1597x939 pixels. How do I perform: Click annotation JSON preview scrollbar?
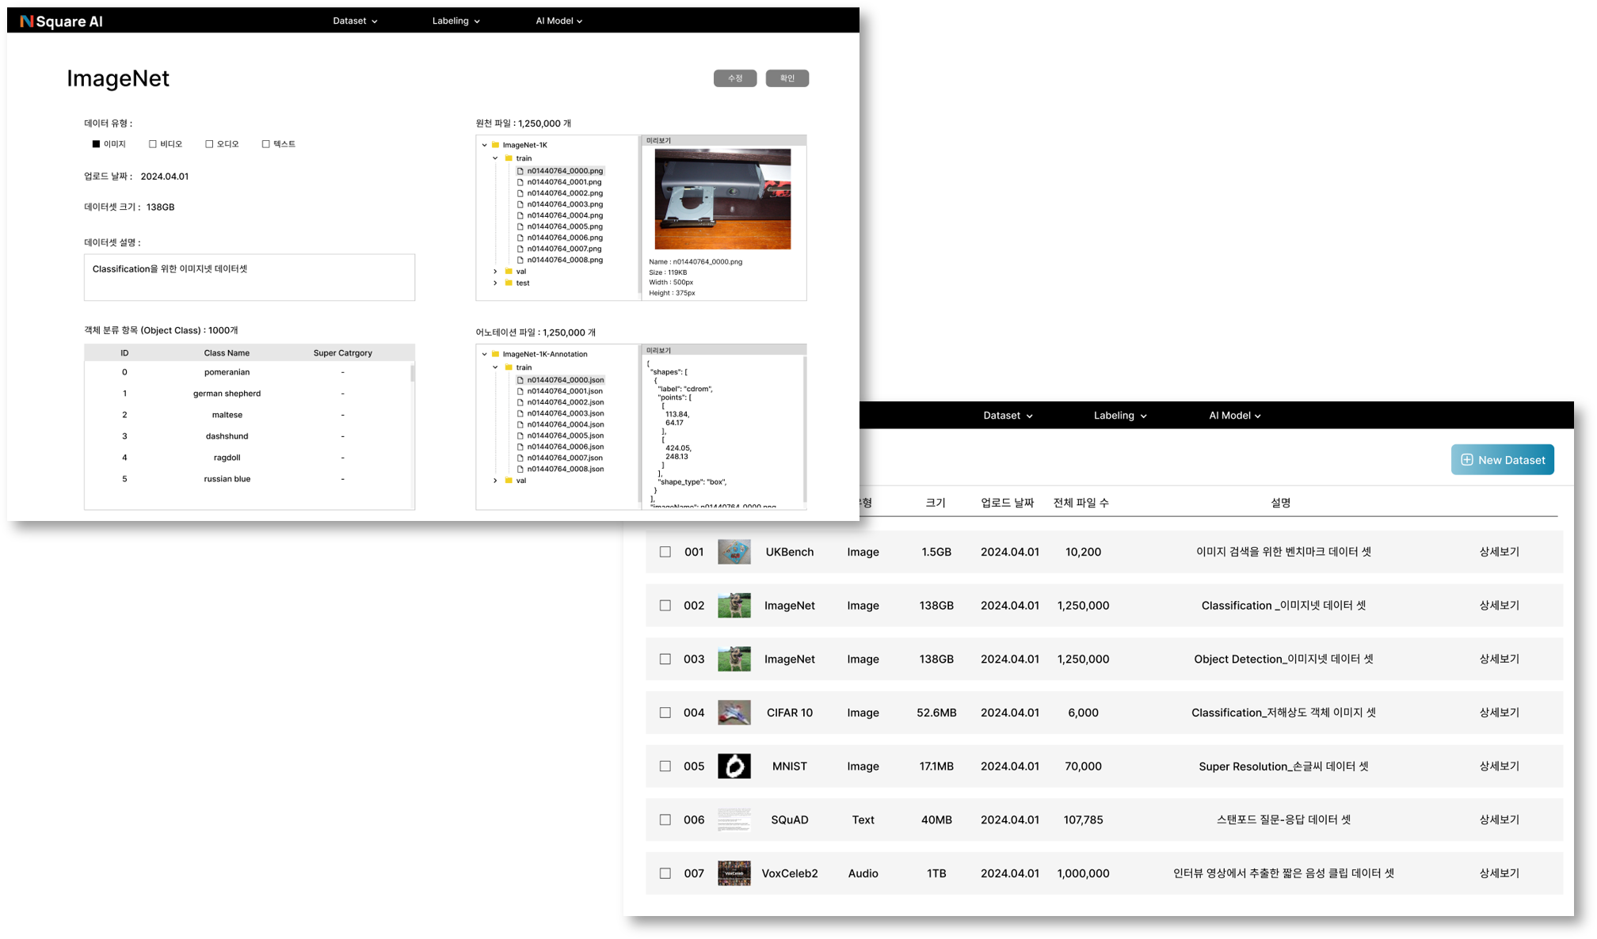tap(804, 428)
